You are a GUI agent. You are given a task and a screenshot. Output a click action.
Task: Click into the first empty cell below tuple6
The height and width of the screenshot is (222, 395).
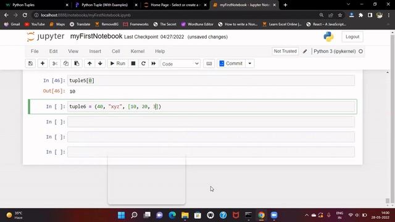(x=211, y=122)
